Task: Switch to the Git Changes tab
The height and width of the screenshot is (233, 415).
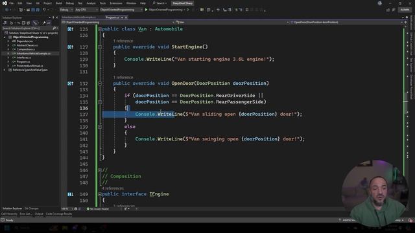Action: coord(32,208)
